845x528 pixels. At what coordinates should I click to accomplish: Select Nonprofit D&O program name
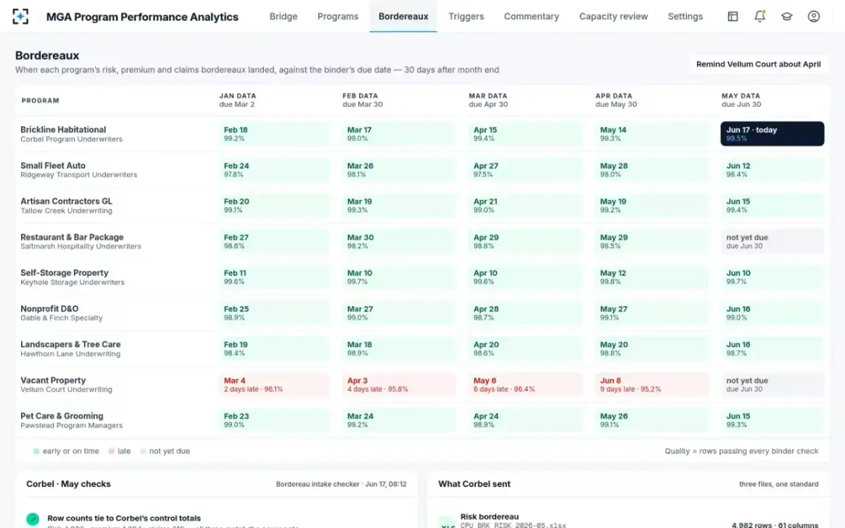(49, 308)
